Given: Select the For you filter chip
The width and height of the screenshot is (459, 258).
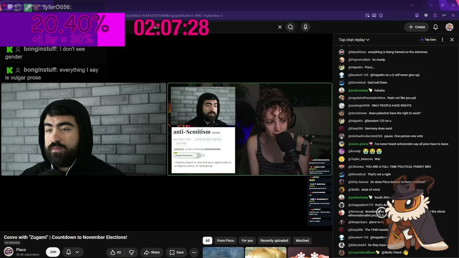Looking at the screenshot, I should pyautogui.click(x=247, y=240).
